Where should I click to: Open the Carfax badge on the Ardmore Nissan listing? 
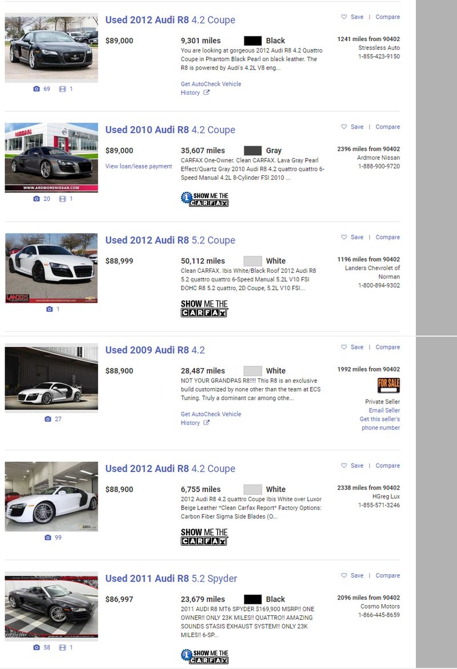point(205,199)
